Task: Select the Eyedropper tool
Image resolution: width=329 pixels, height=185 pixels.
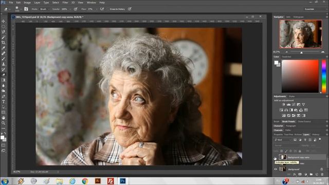Action: tap(4, 48)
